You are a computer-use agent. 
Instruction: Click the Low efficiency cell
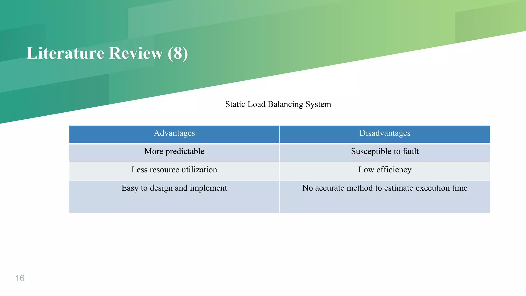pyautogui.click(x=385, y=171)
